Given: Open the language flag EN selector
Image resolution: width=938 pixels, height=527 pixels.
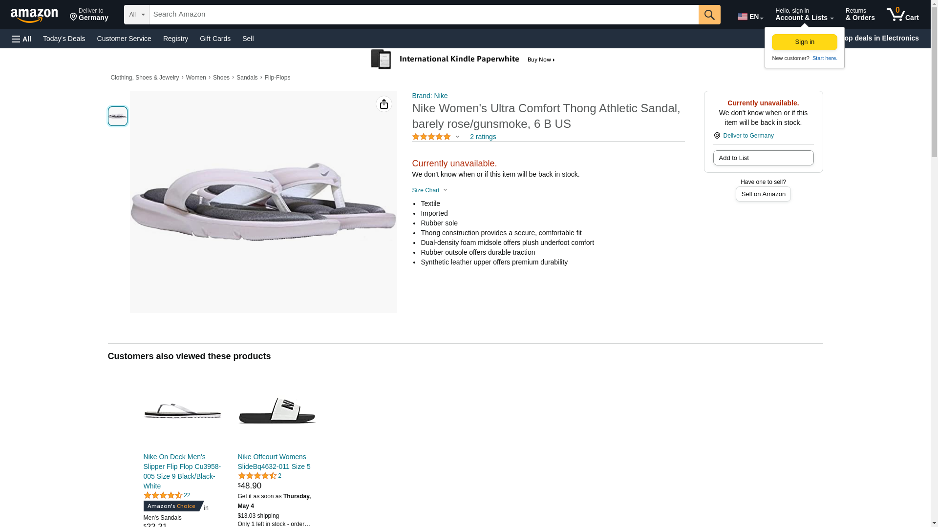Looking at the screenshot, I should click(x=750, y=16).
